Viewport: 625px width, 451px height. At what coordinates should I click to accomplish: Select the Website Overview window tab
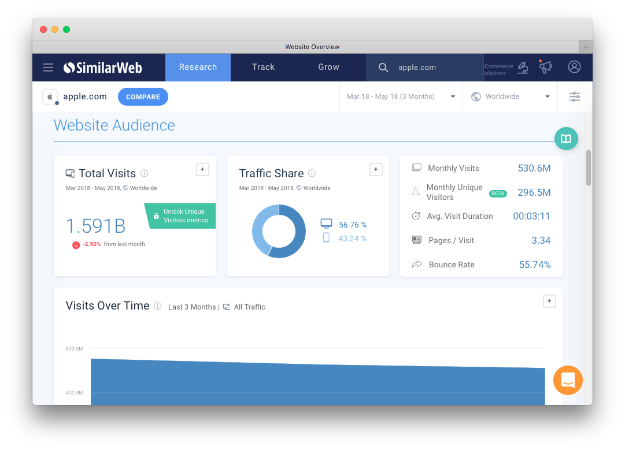[312, 47]
